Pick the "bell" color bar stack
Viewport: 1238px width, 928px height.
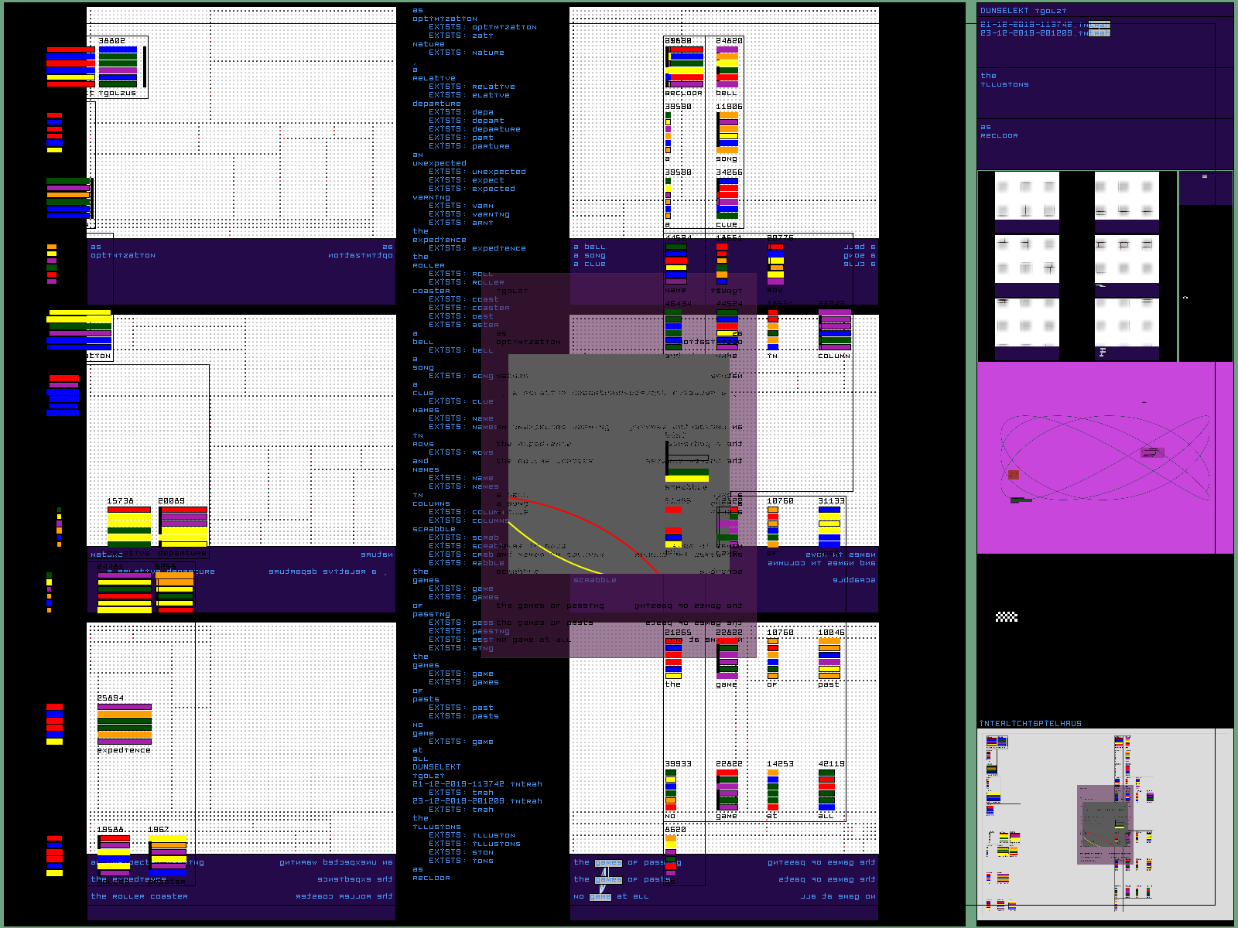(x=727, y=67)
